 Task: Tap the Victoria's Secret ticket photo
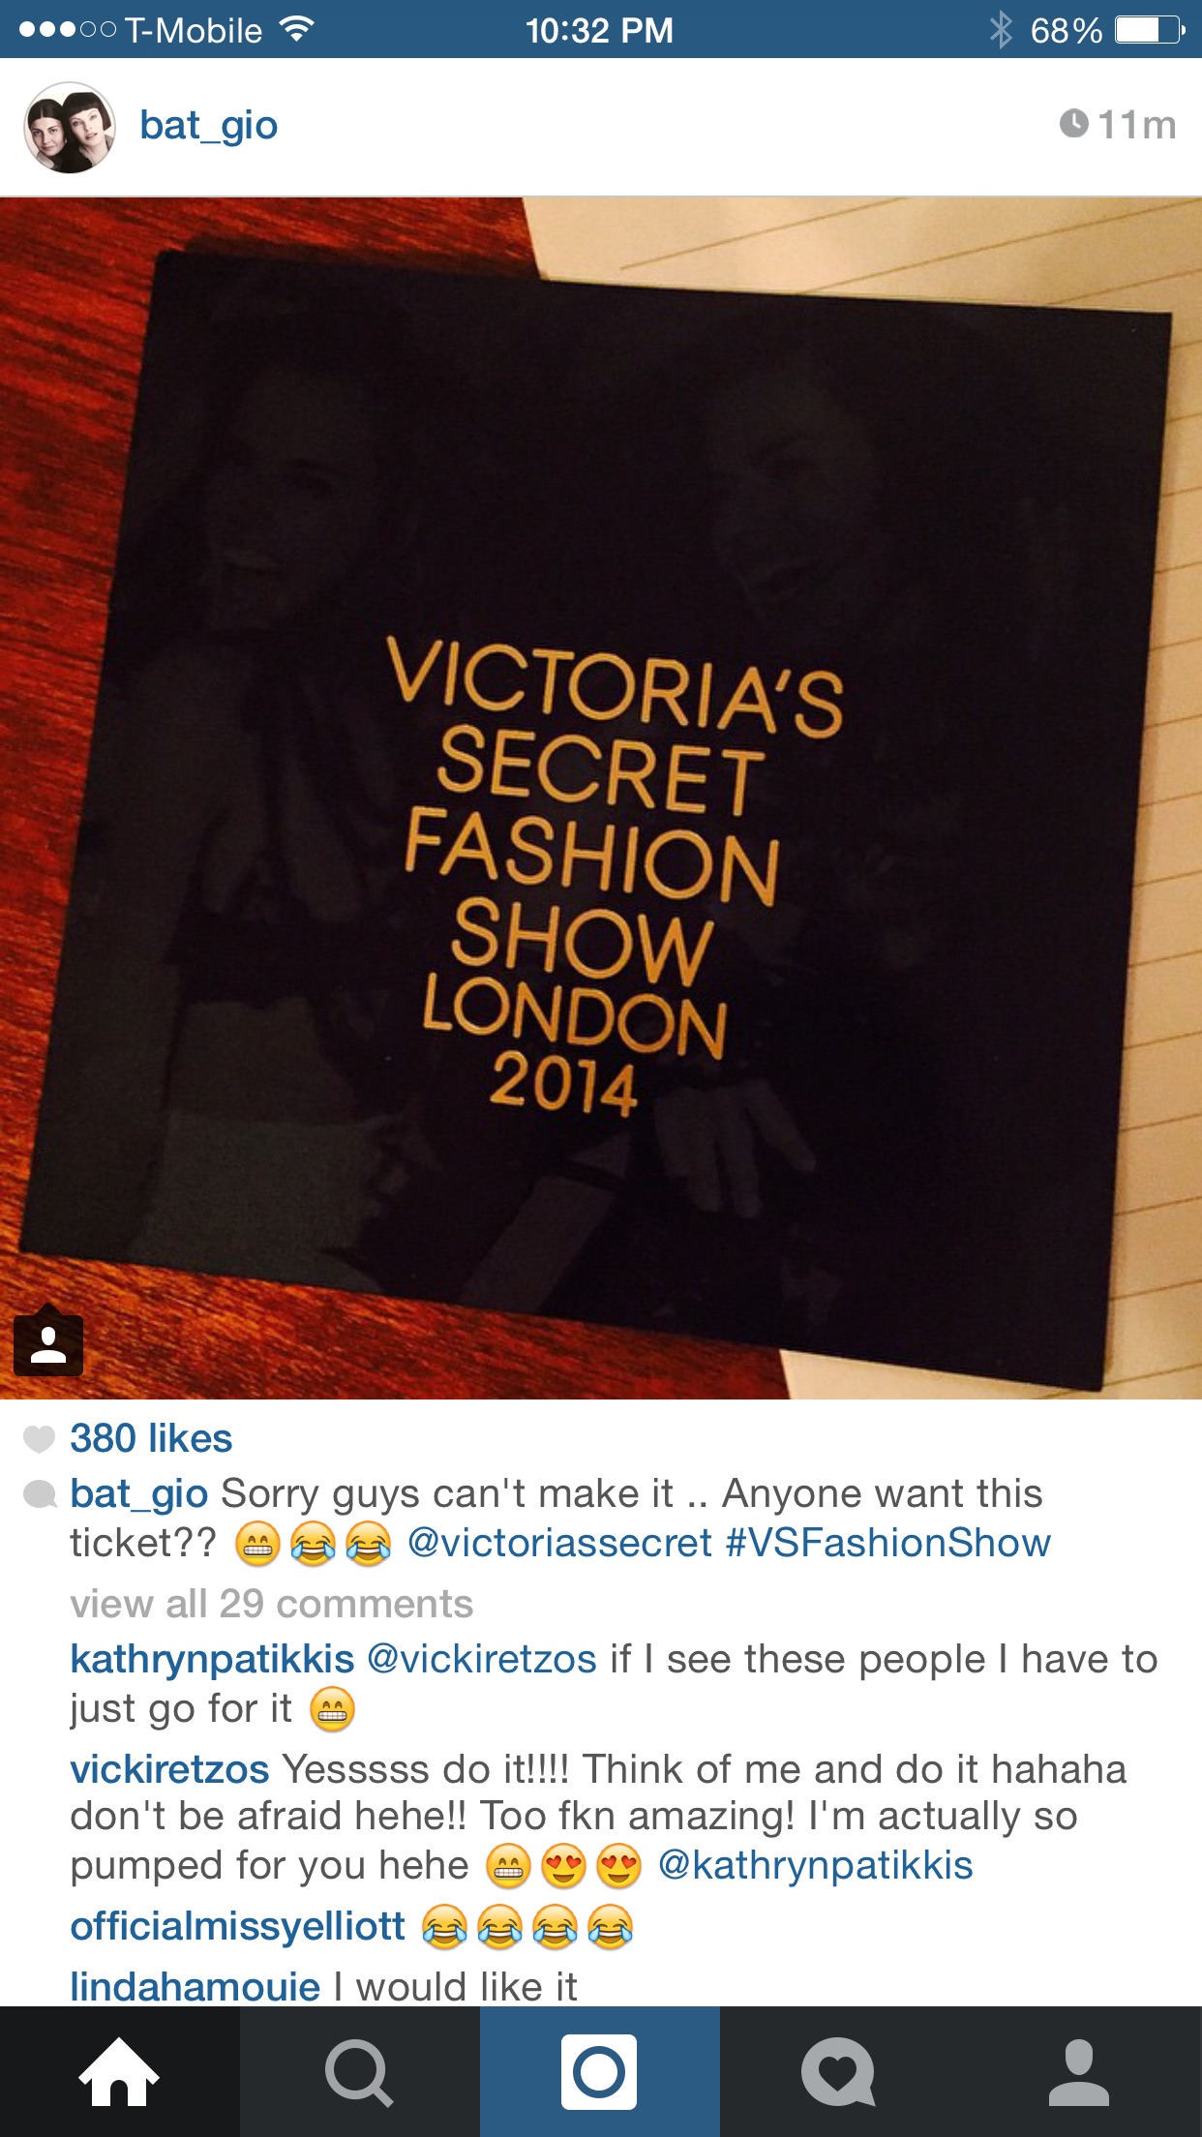(601, 798)
